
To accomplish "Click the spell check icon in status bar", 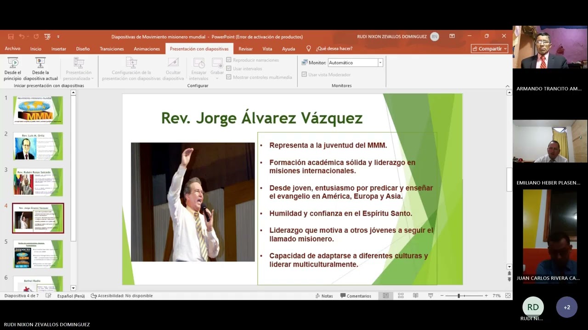I will 48,296.
